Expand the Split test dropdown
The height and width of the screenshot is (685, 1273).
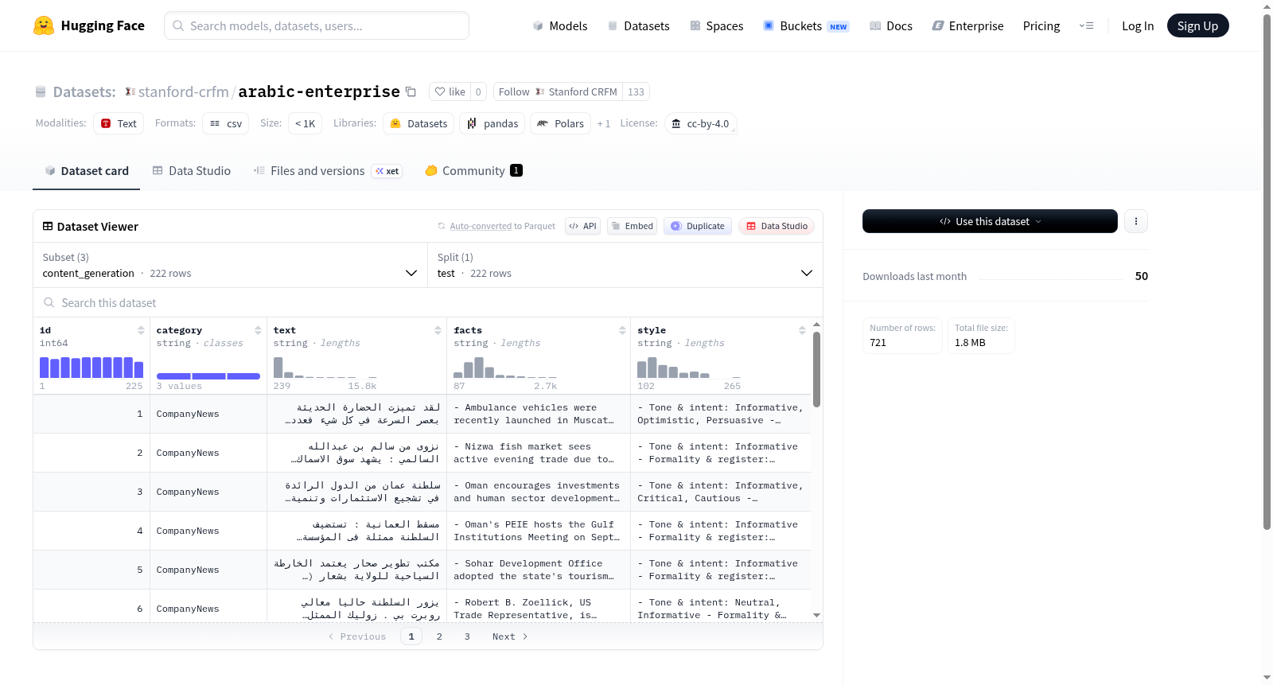coord(625,265)
